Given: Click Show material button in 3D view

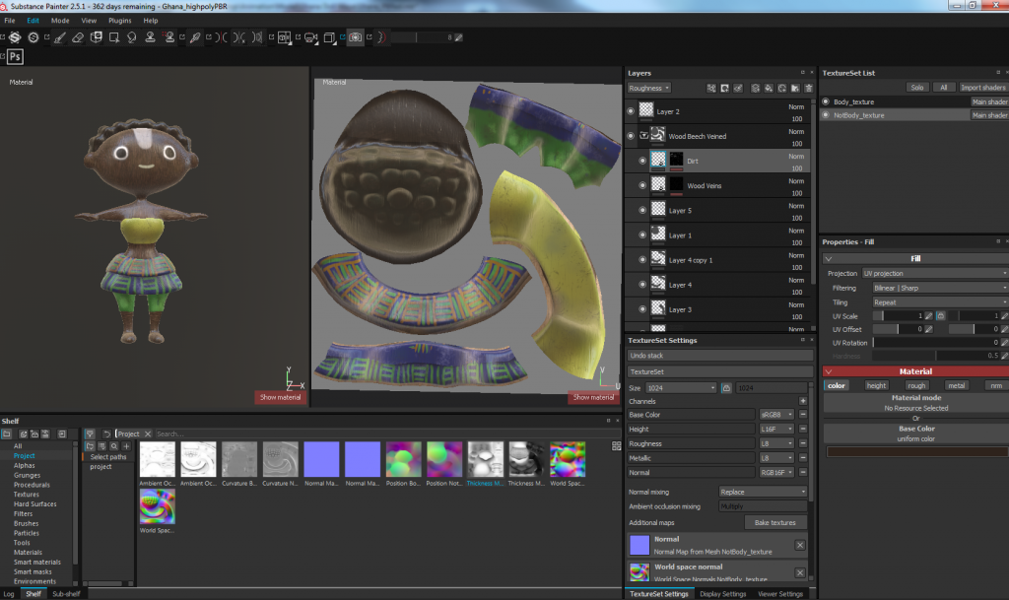Looking at the screenshot, I should 280,397.
